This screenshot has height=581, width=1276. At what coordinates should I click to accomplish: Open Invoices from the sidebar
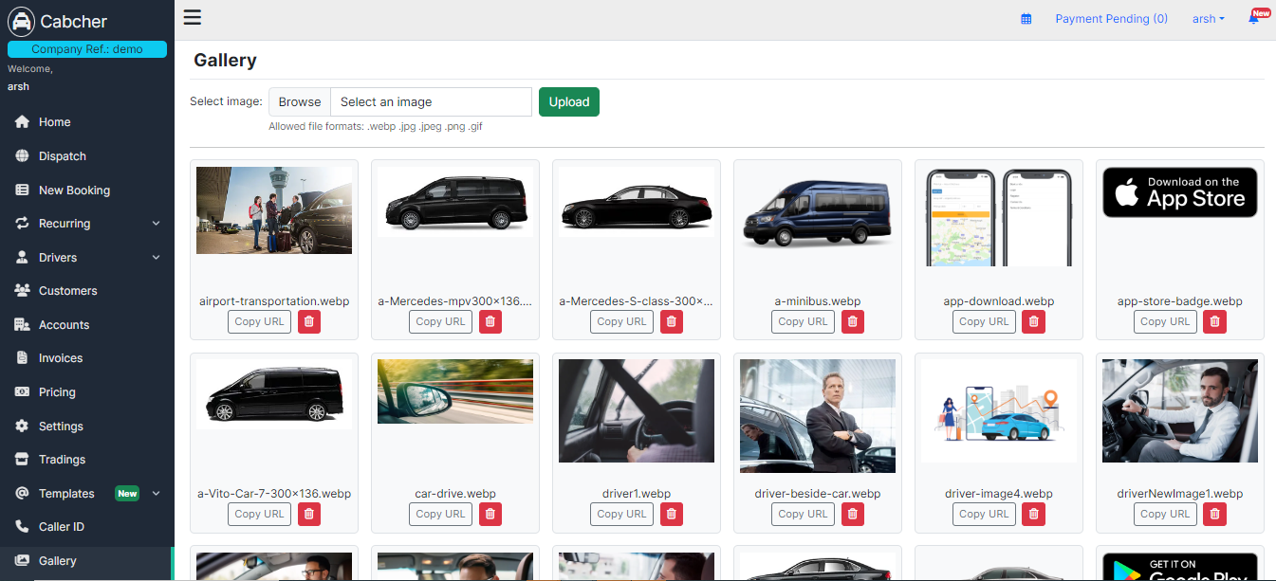pos(61,358)
